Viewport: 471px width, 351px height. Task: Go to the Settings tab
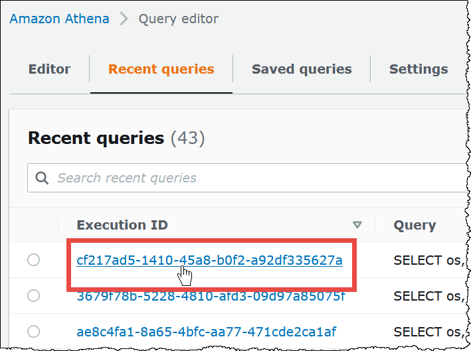coord(419,69)
